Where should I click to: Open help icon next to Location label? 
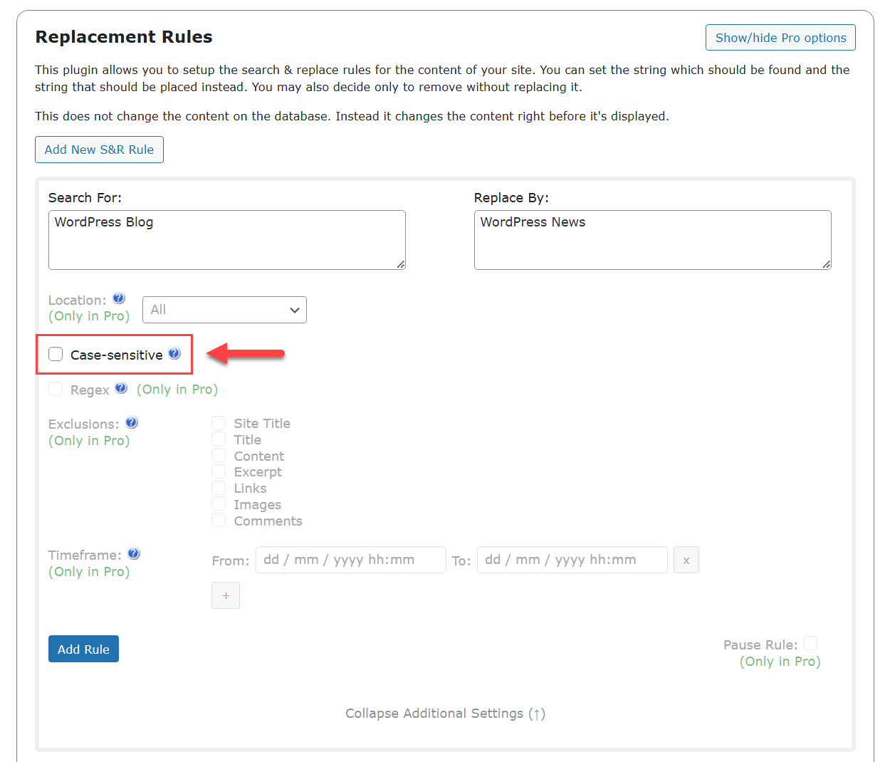119,298
